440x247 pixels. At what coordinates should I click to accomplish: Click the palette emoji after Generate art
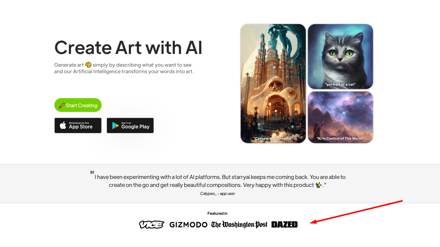pyautogui.click(x=88, y=65)
